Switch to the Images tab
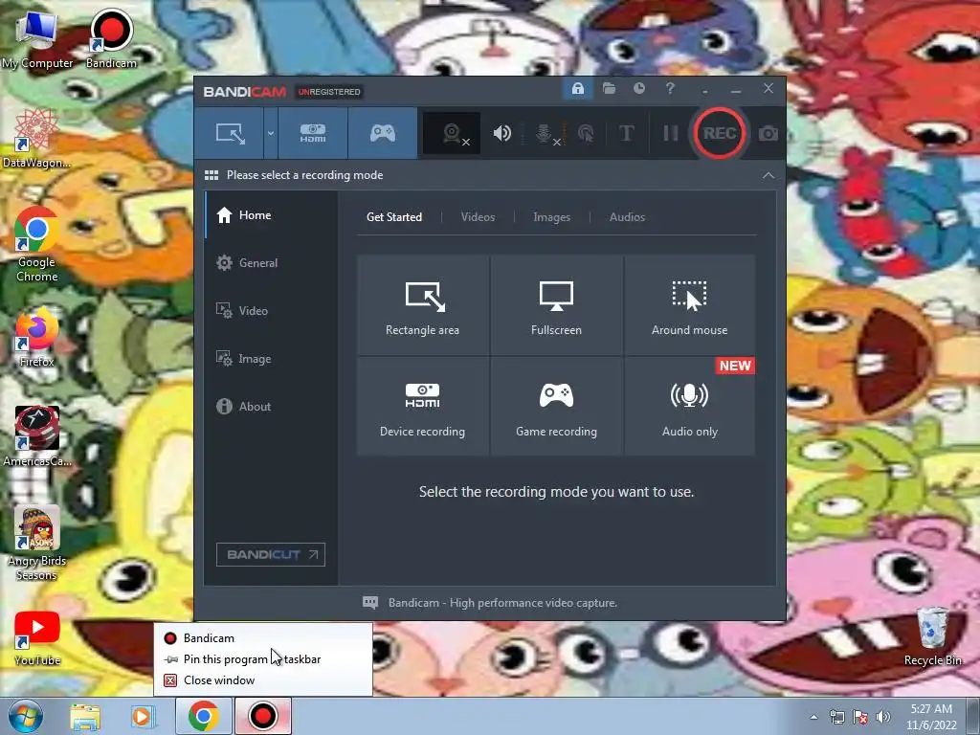 click(551, 217)
